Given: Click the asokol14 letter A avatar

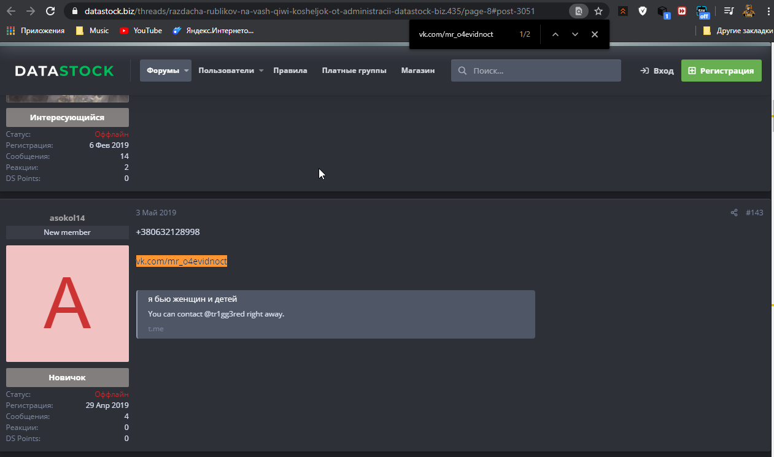Looking at the screenshot, I should pos(68,304).
